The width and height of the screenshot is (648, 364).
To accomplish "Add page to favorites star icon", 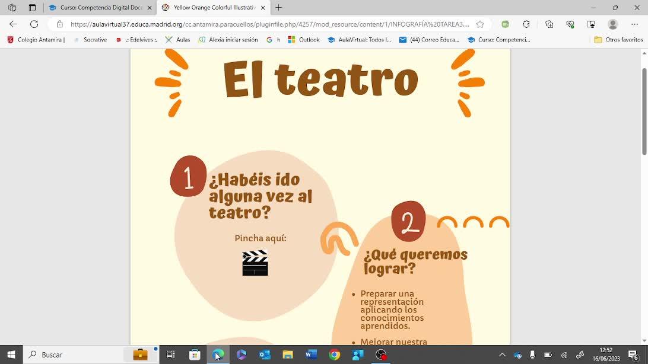I will click(480, 24).
